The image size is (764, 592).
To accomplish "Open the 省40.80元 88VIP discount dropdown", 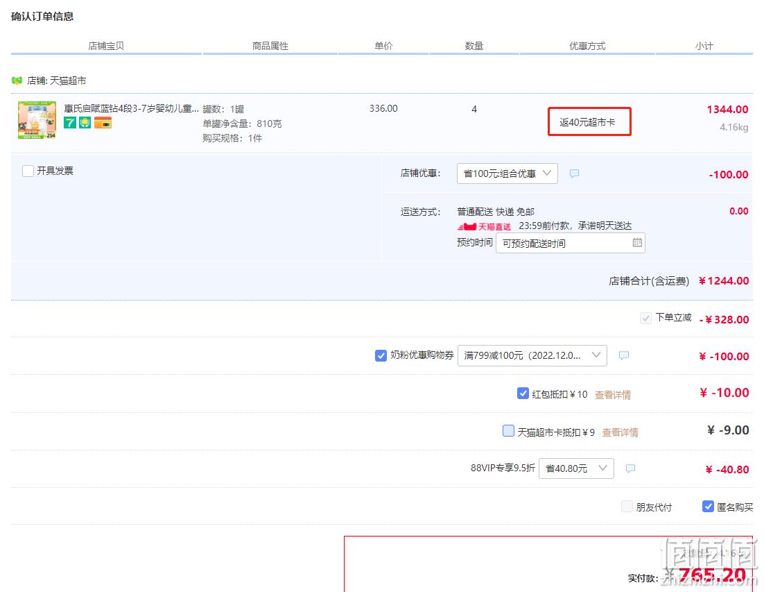I will click(x=576, y=468).
